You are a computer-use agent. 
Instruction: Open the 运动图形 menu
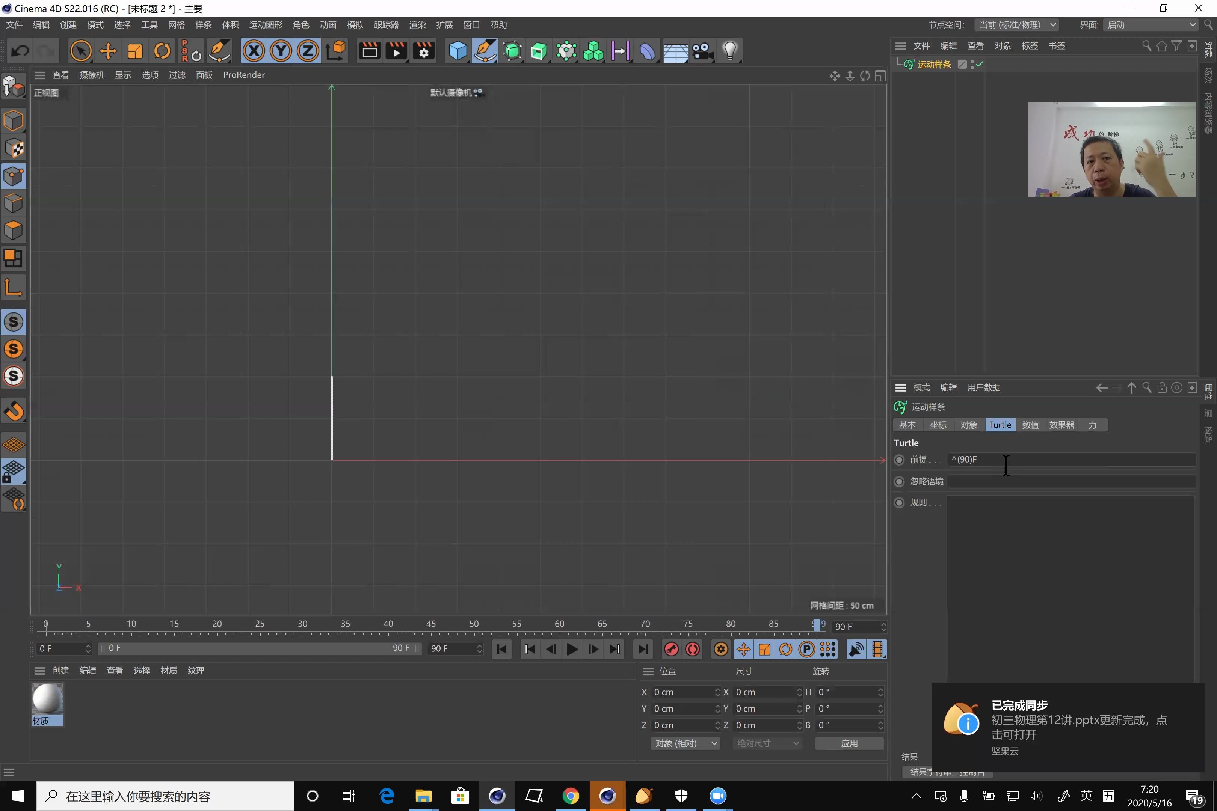266,25
